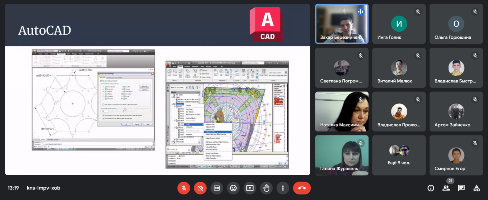Toggle Parallel checkbox in Constraint Settings
The image size is (488, 200).
click(x=124, y=87)
